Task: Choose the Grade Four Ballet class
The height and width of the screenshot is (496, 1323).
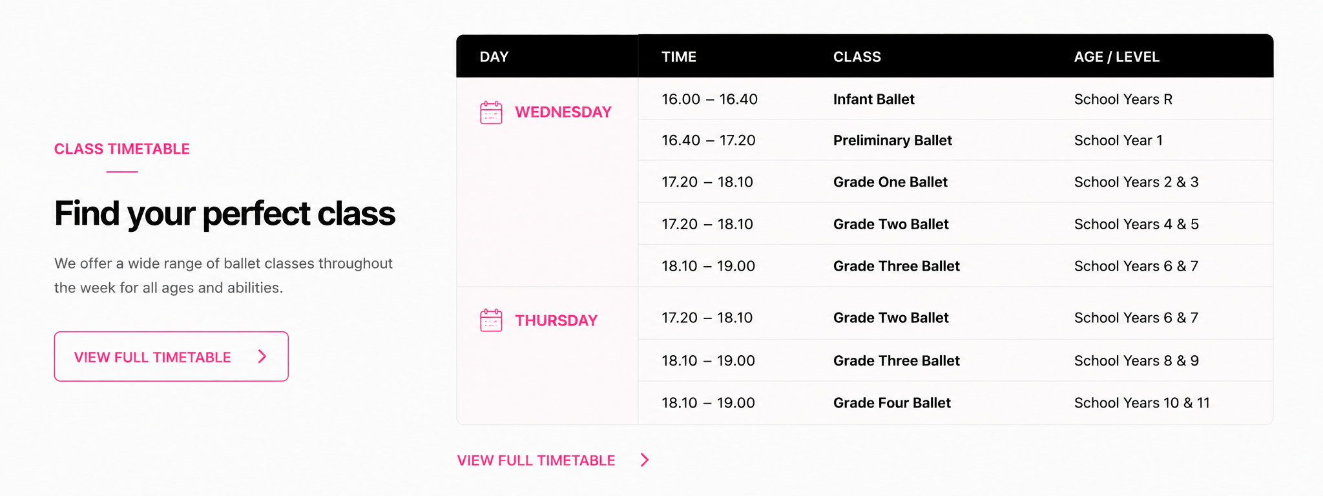Action: pyautogui.click(x=892, y=403)
